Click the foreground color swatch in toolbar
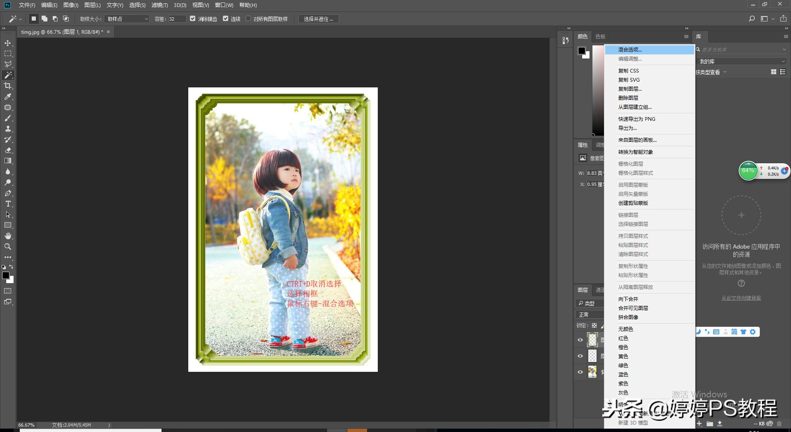Screen dimensions: 791x432 (6, 275)
